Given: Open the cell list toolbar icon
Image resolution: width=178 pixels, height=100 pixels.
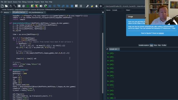Looking at the screenshot, I should (19, 6).
